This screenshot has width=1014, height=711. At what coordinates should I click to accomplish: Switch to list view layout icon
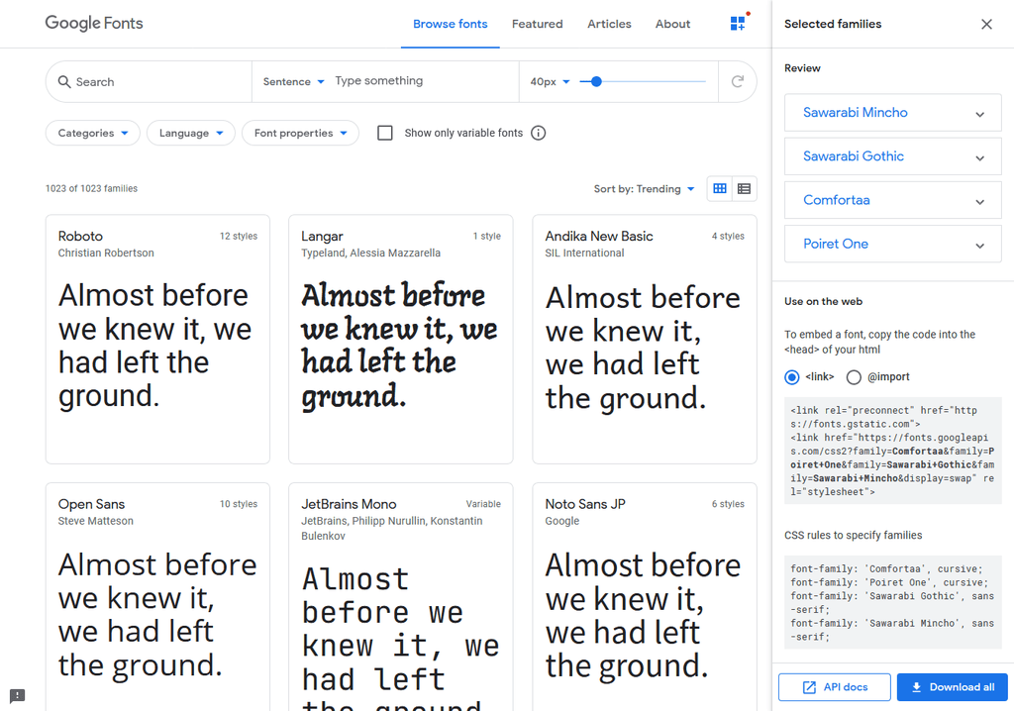coord(745,188)
